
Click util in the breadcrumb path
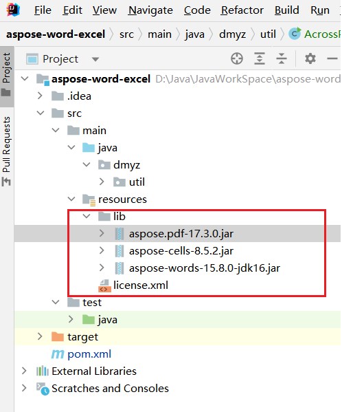(268, 34)
